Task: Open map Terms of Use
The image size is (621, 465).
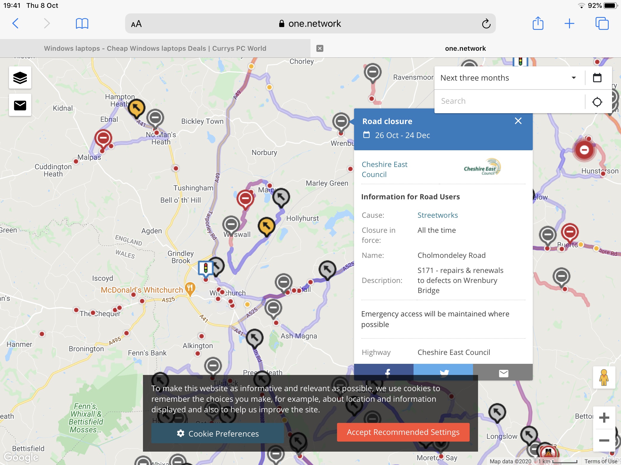Action: pyautogui.click(x=601, y=461)
